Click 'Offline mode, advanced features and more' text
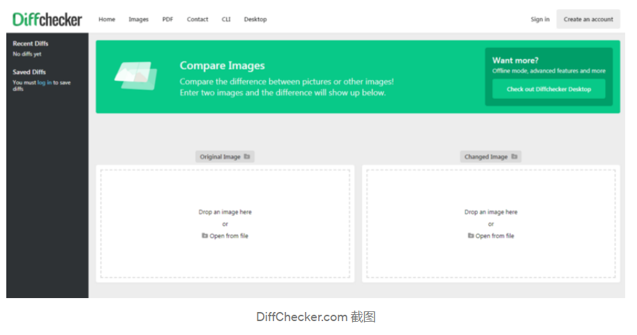The height and width of the screenshot is (335, 637). pyautogui.click(x=549, y=70)
